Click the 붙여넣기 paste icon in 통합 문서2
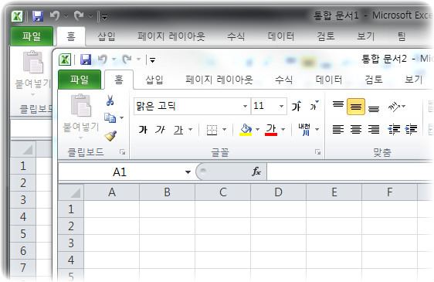 point(80,106)
